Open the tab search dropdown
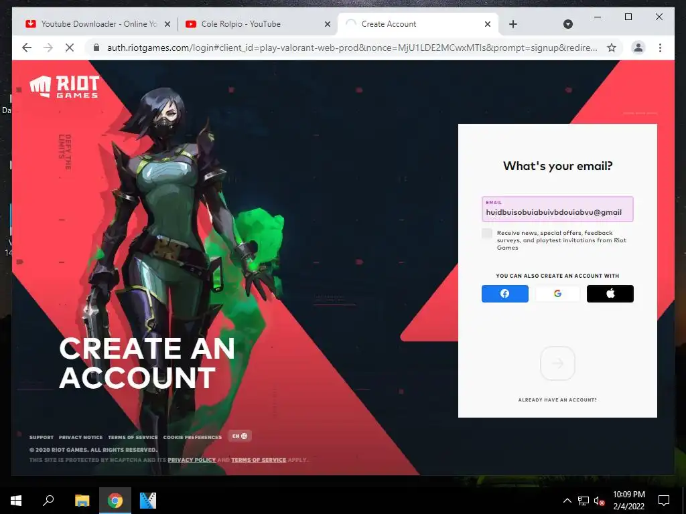This screenshot has width=686, height=514. 568,25
